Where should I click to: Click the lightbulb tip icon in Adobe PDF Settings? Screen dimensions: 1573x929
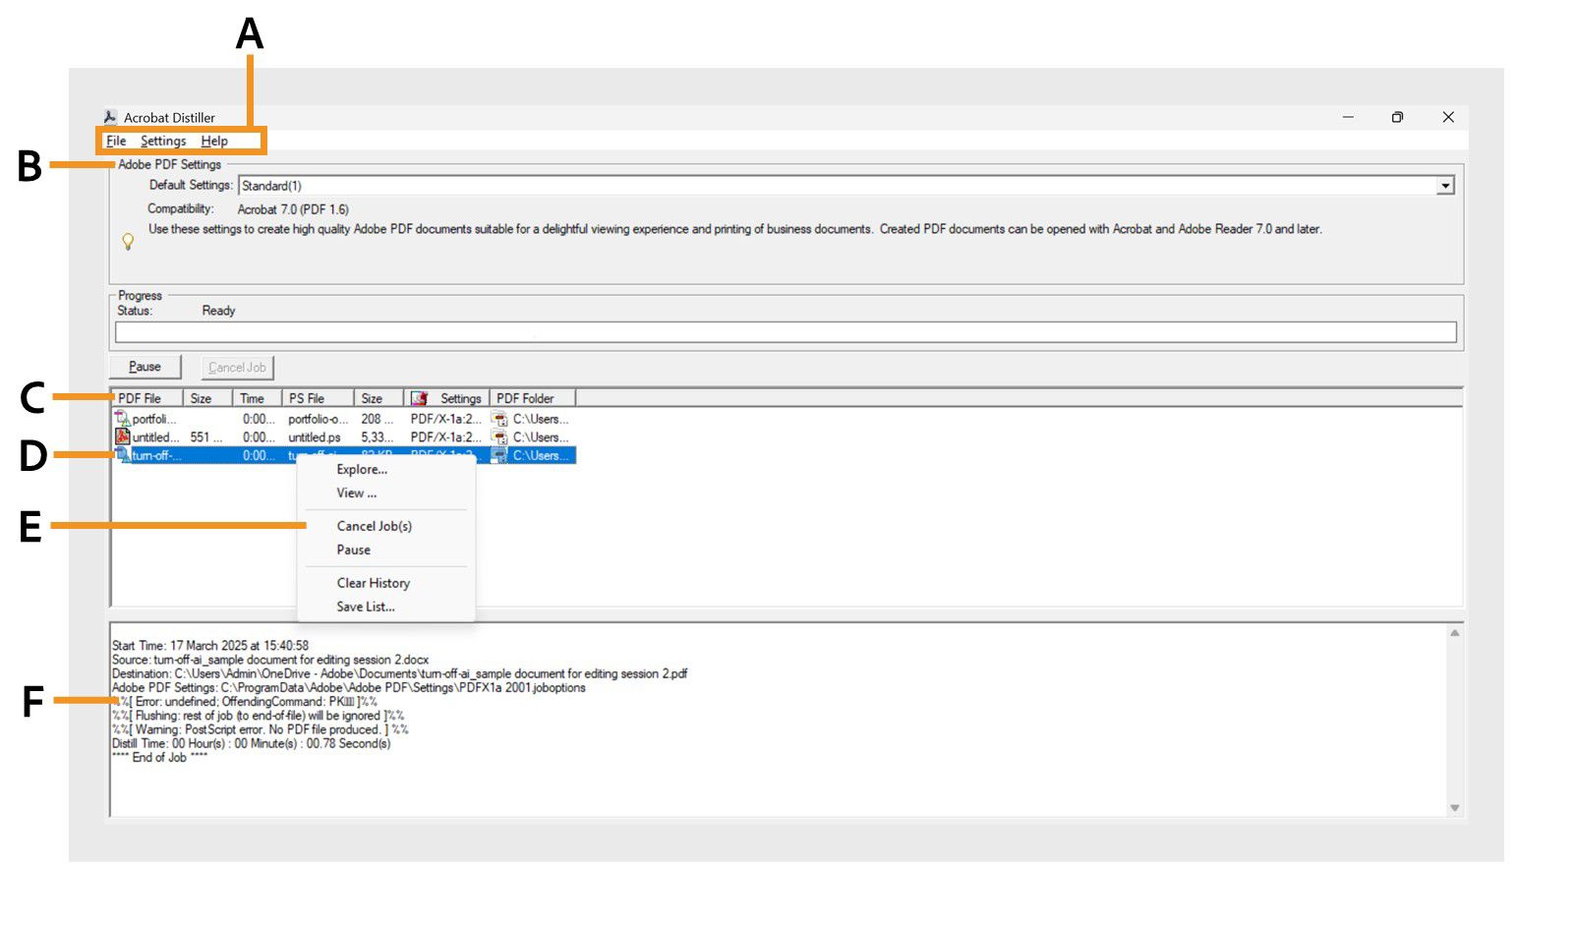(128, 242)
